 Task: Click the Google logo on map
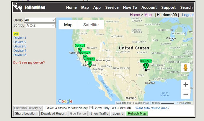click(x=65, y=101)
